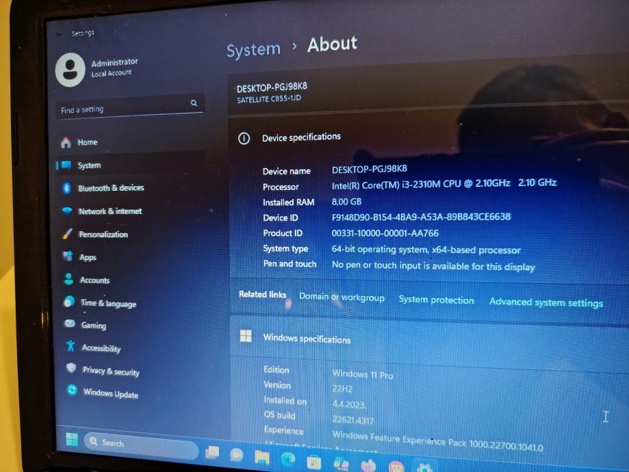Select the Installed RAM value 8,00 GB
Viewport: 629px width, 472px height.
[x=346, y=202]
